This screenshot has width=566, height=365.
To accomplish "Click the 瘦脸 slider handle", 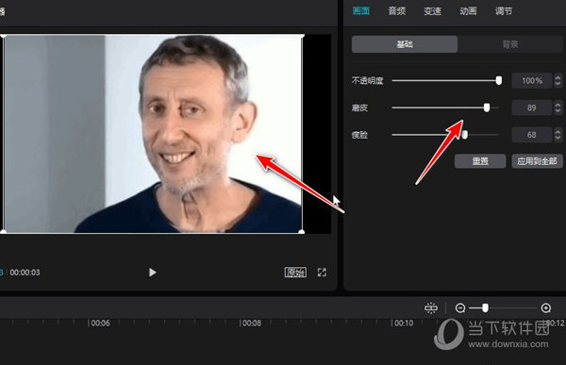I will pyautogui.click(x=464, y=135).
